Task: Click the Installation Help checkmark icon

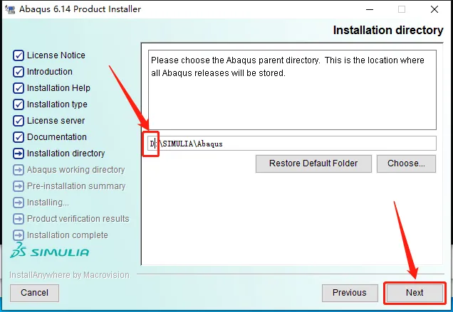Action: [19, 88]
